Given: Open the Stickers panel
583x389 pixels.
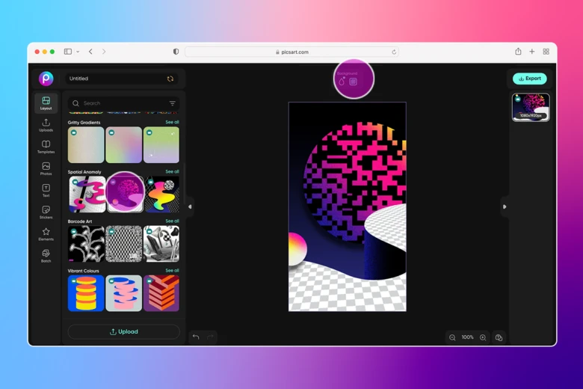Looking at the screenshot, I should pos(46,212).
